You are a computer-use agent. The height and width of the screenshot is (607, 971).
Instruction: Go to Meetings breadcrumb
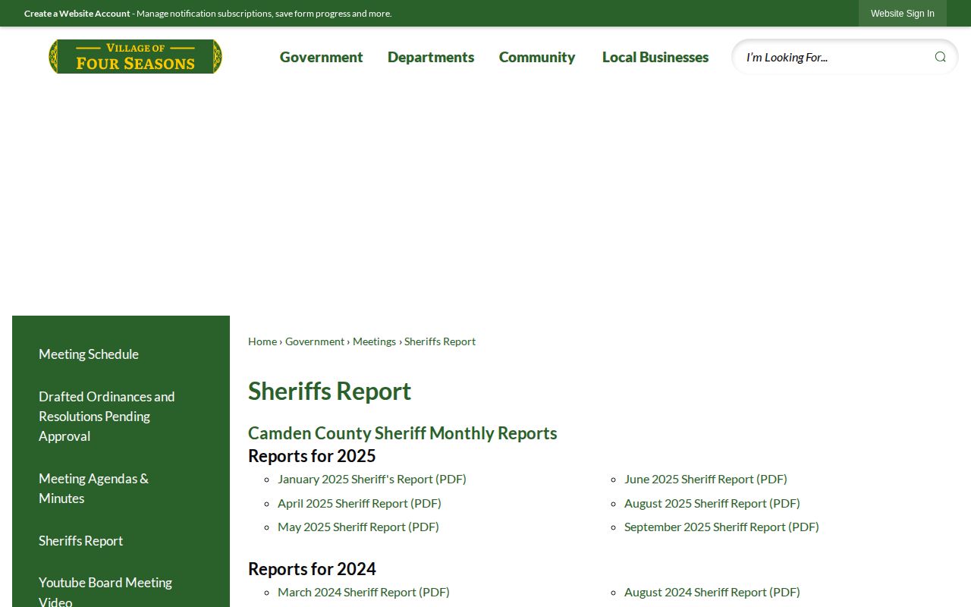[374, 341]
